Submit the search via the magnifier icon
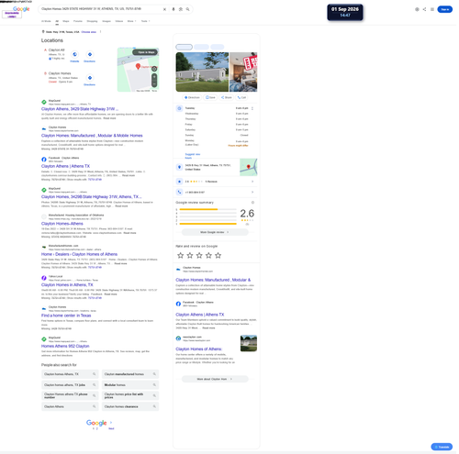The height and width of the screenshot is (454, 459). (187, 9)
